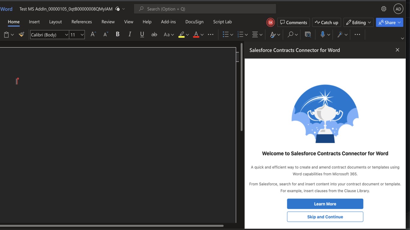Expand the Dictate options arrow
410x230 pixels.
(329, 35)
